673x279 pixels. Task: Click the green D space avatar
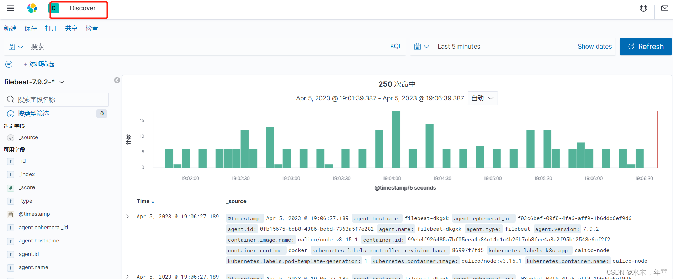tap(54, 8)
